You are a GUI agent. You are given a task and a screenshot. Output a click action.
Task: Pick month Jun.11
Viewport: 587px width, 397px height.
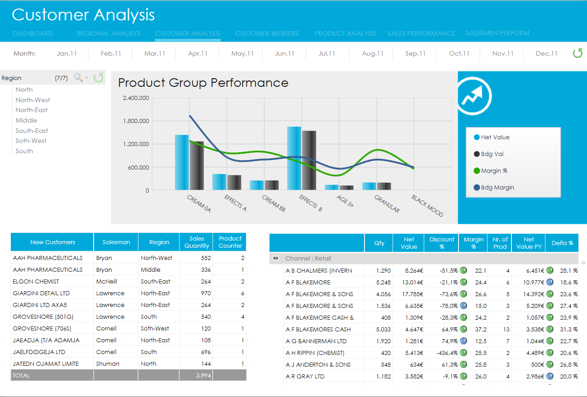coord(284,53)
